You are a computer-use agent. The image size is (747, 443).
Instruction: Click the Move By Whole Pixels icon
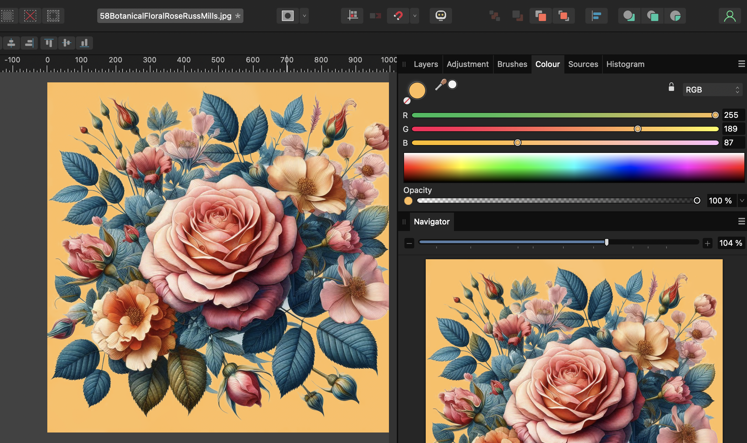(375, 16)
